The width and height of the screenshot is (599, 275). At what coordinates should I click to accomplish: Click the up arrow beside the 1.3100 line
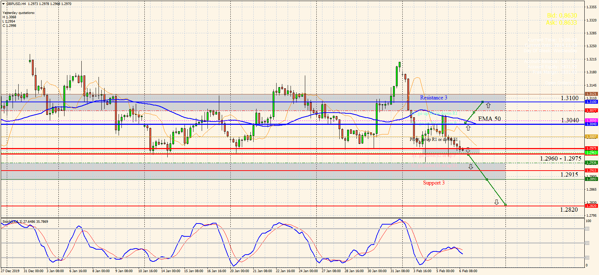[488, 105]
